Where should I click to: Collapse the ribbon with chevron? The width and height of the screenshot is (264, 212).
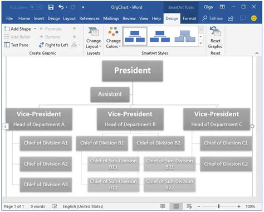[x=257, y=53]
